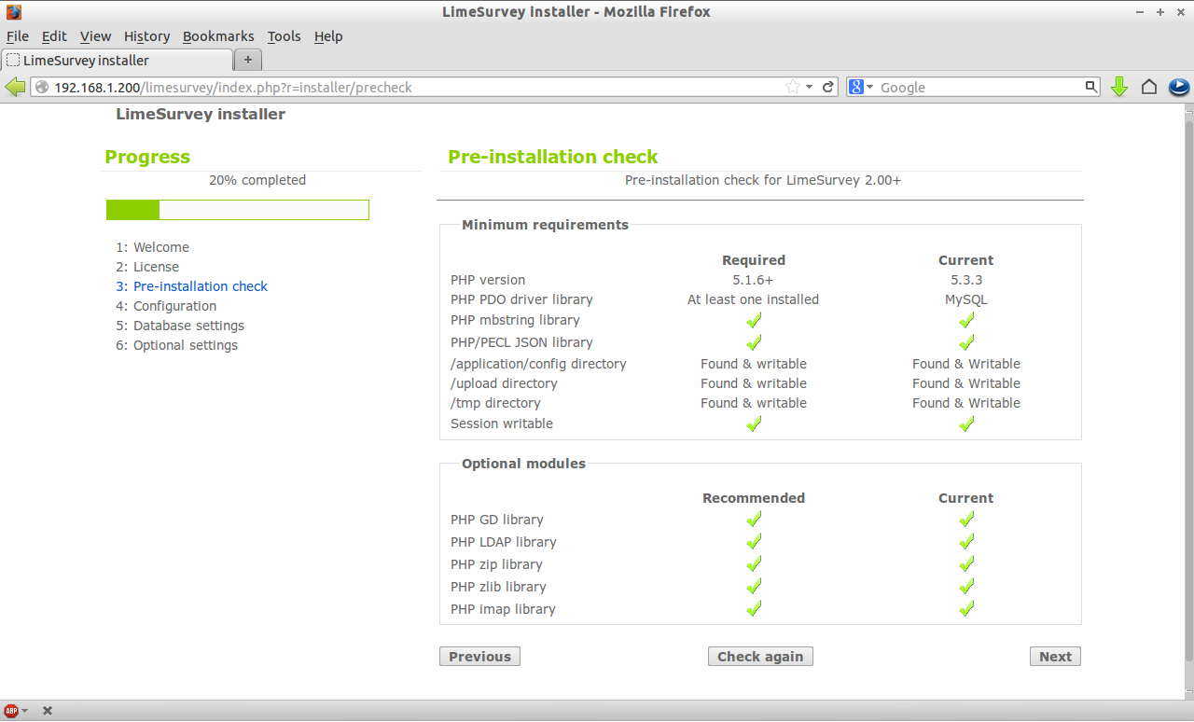Open the Edit menu
This screenshot has width=1194, height=722.
[54, 36]
